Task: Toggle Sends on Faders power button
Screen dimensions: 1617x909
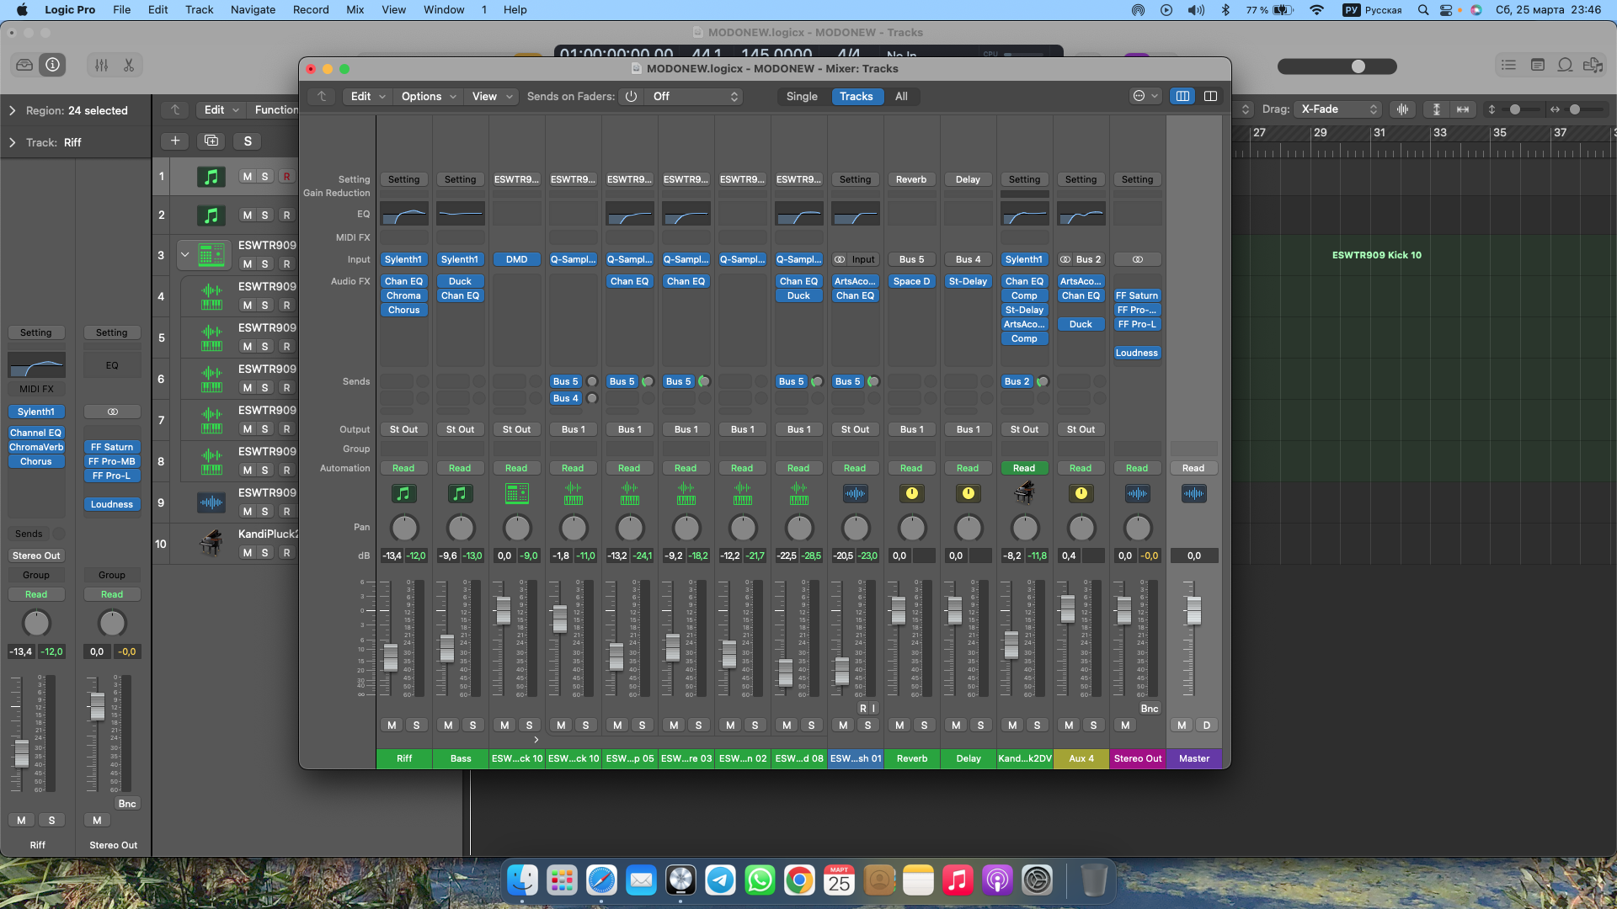Action: (x=631, y=96)
